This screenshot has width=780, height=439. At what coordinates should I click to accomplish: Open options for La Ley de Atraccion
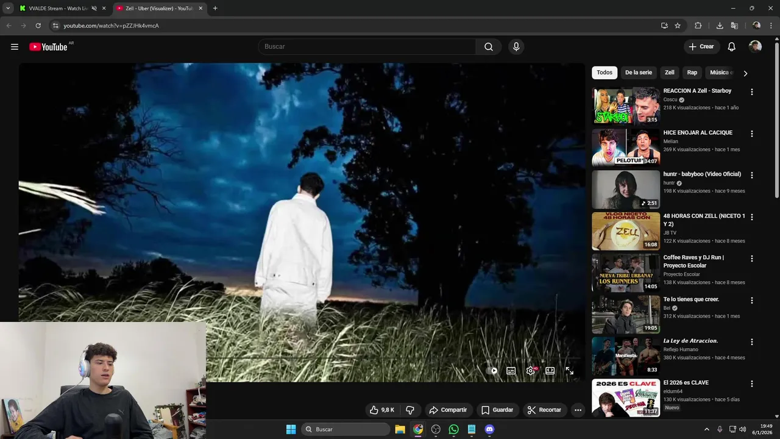pos(751,342)
